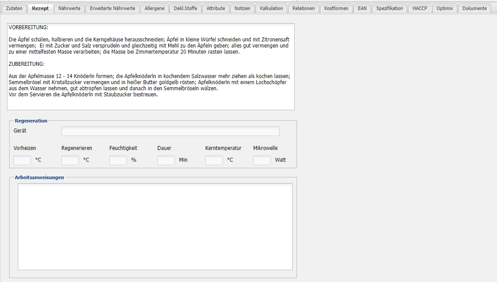Switch to the Kostformen tab
This screenshot has height=282, width=497.
[336, 8]
